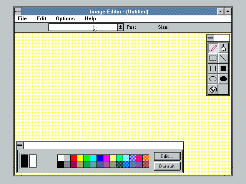Pick the dark green swatch below green
This screenshot has height=184, width=246.
87,164
